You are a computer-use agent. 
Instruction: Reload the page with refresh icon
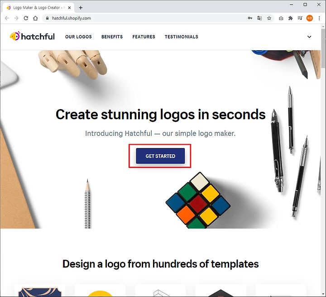[x=26, y=18]
